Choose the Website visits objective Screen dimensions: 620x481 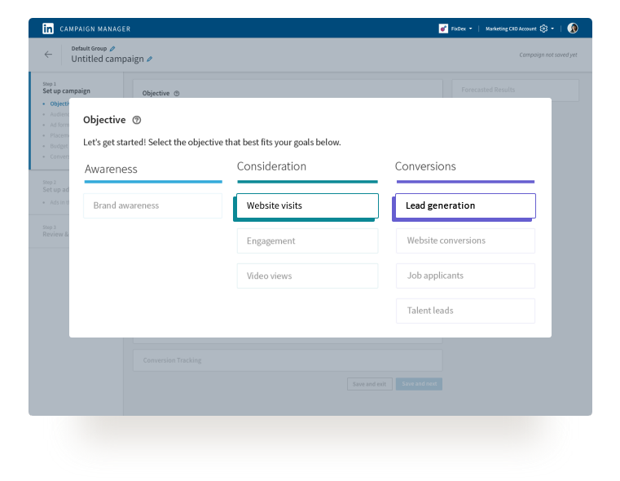(x=307, y=205)
